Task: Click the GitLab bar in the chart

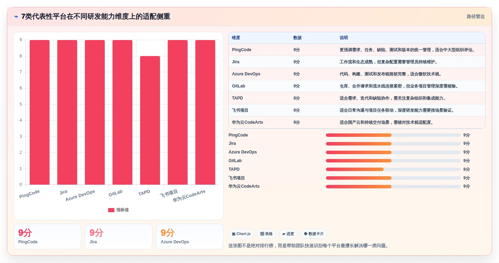Action: coord(122,112)
